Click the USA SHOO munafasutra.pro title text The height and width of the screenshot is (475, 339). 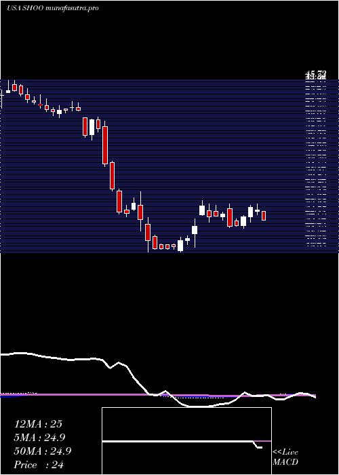(x=53, y=8)
